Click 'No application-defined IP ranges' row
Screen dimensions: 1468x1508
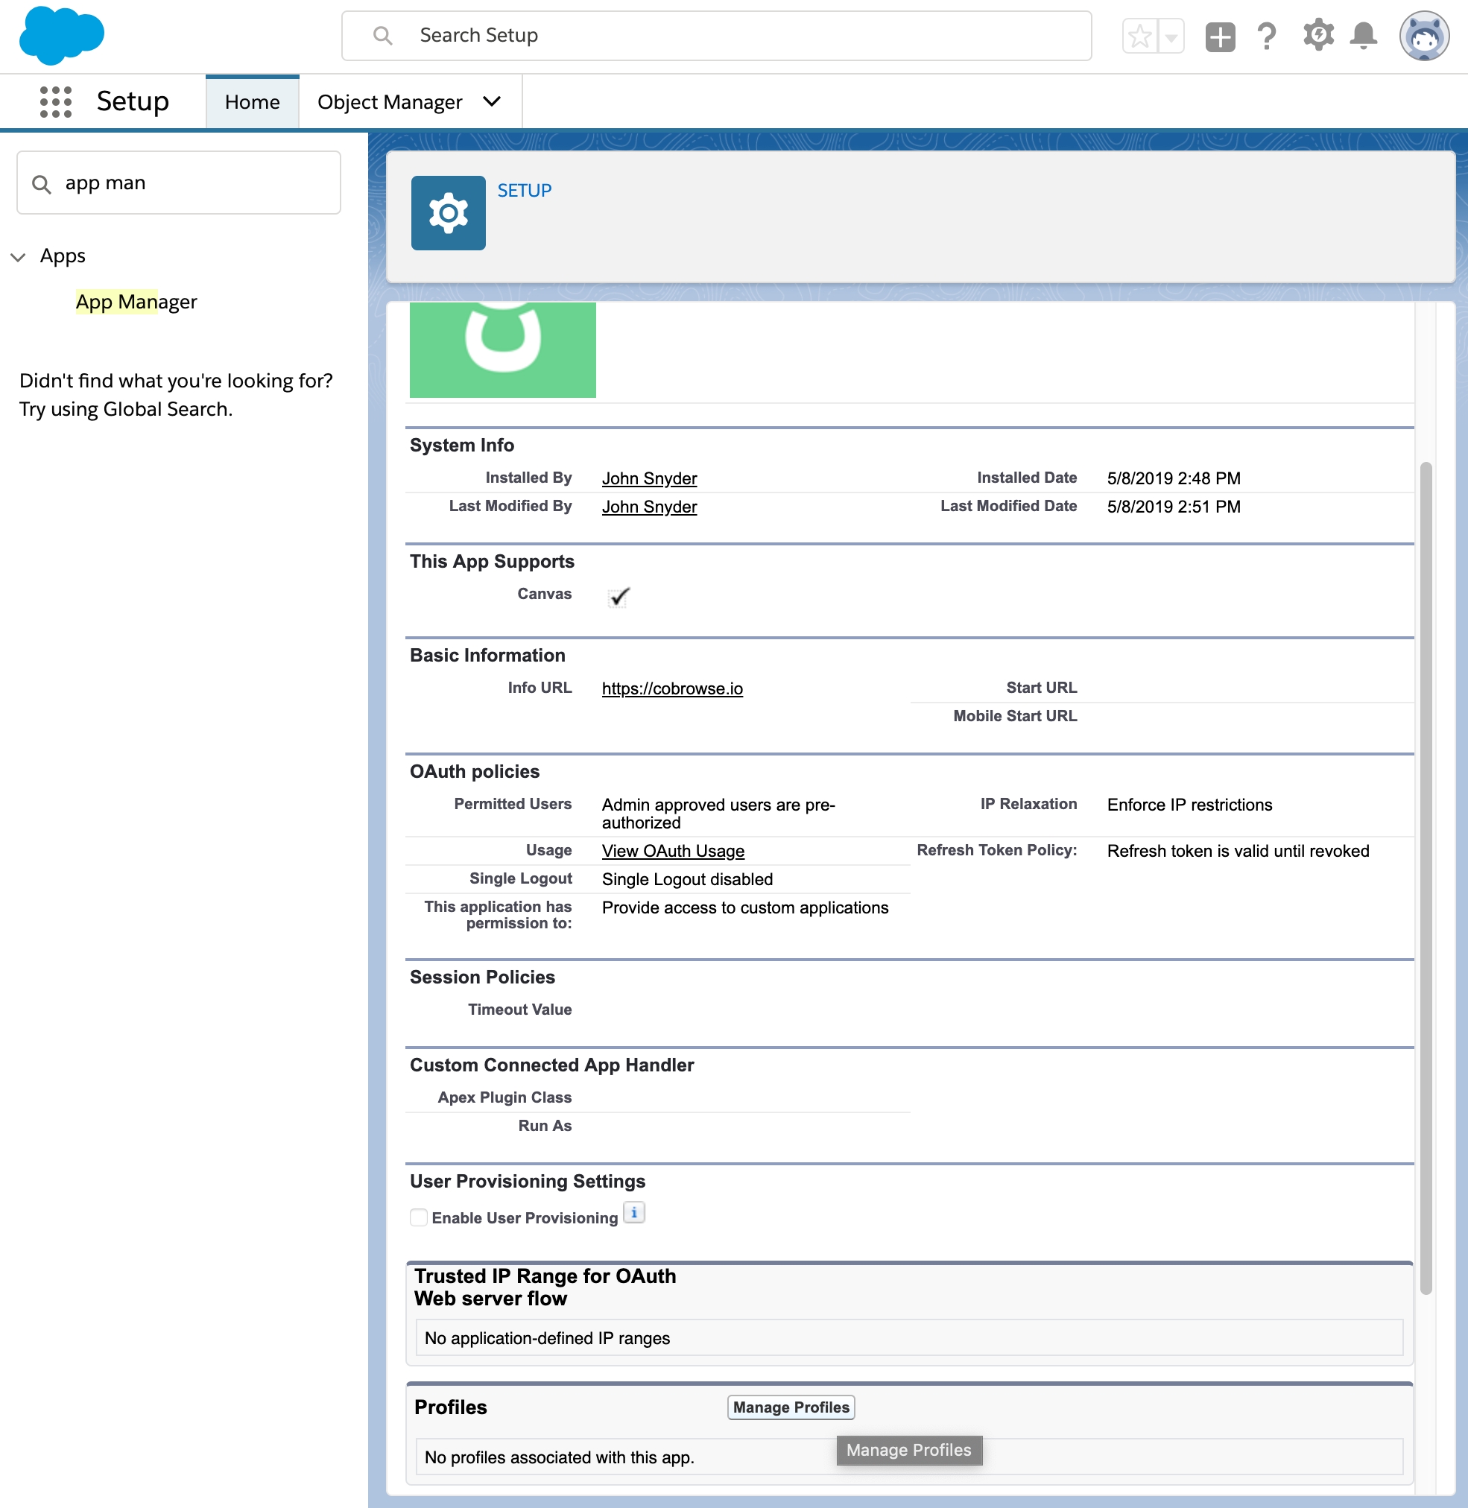tap(909, 1337)
